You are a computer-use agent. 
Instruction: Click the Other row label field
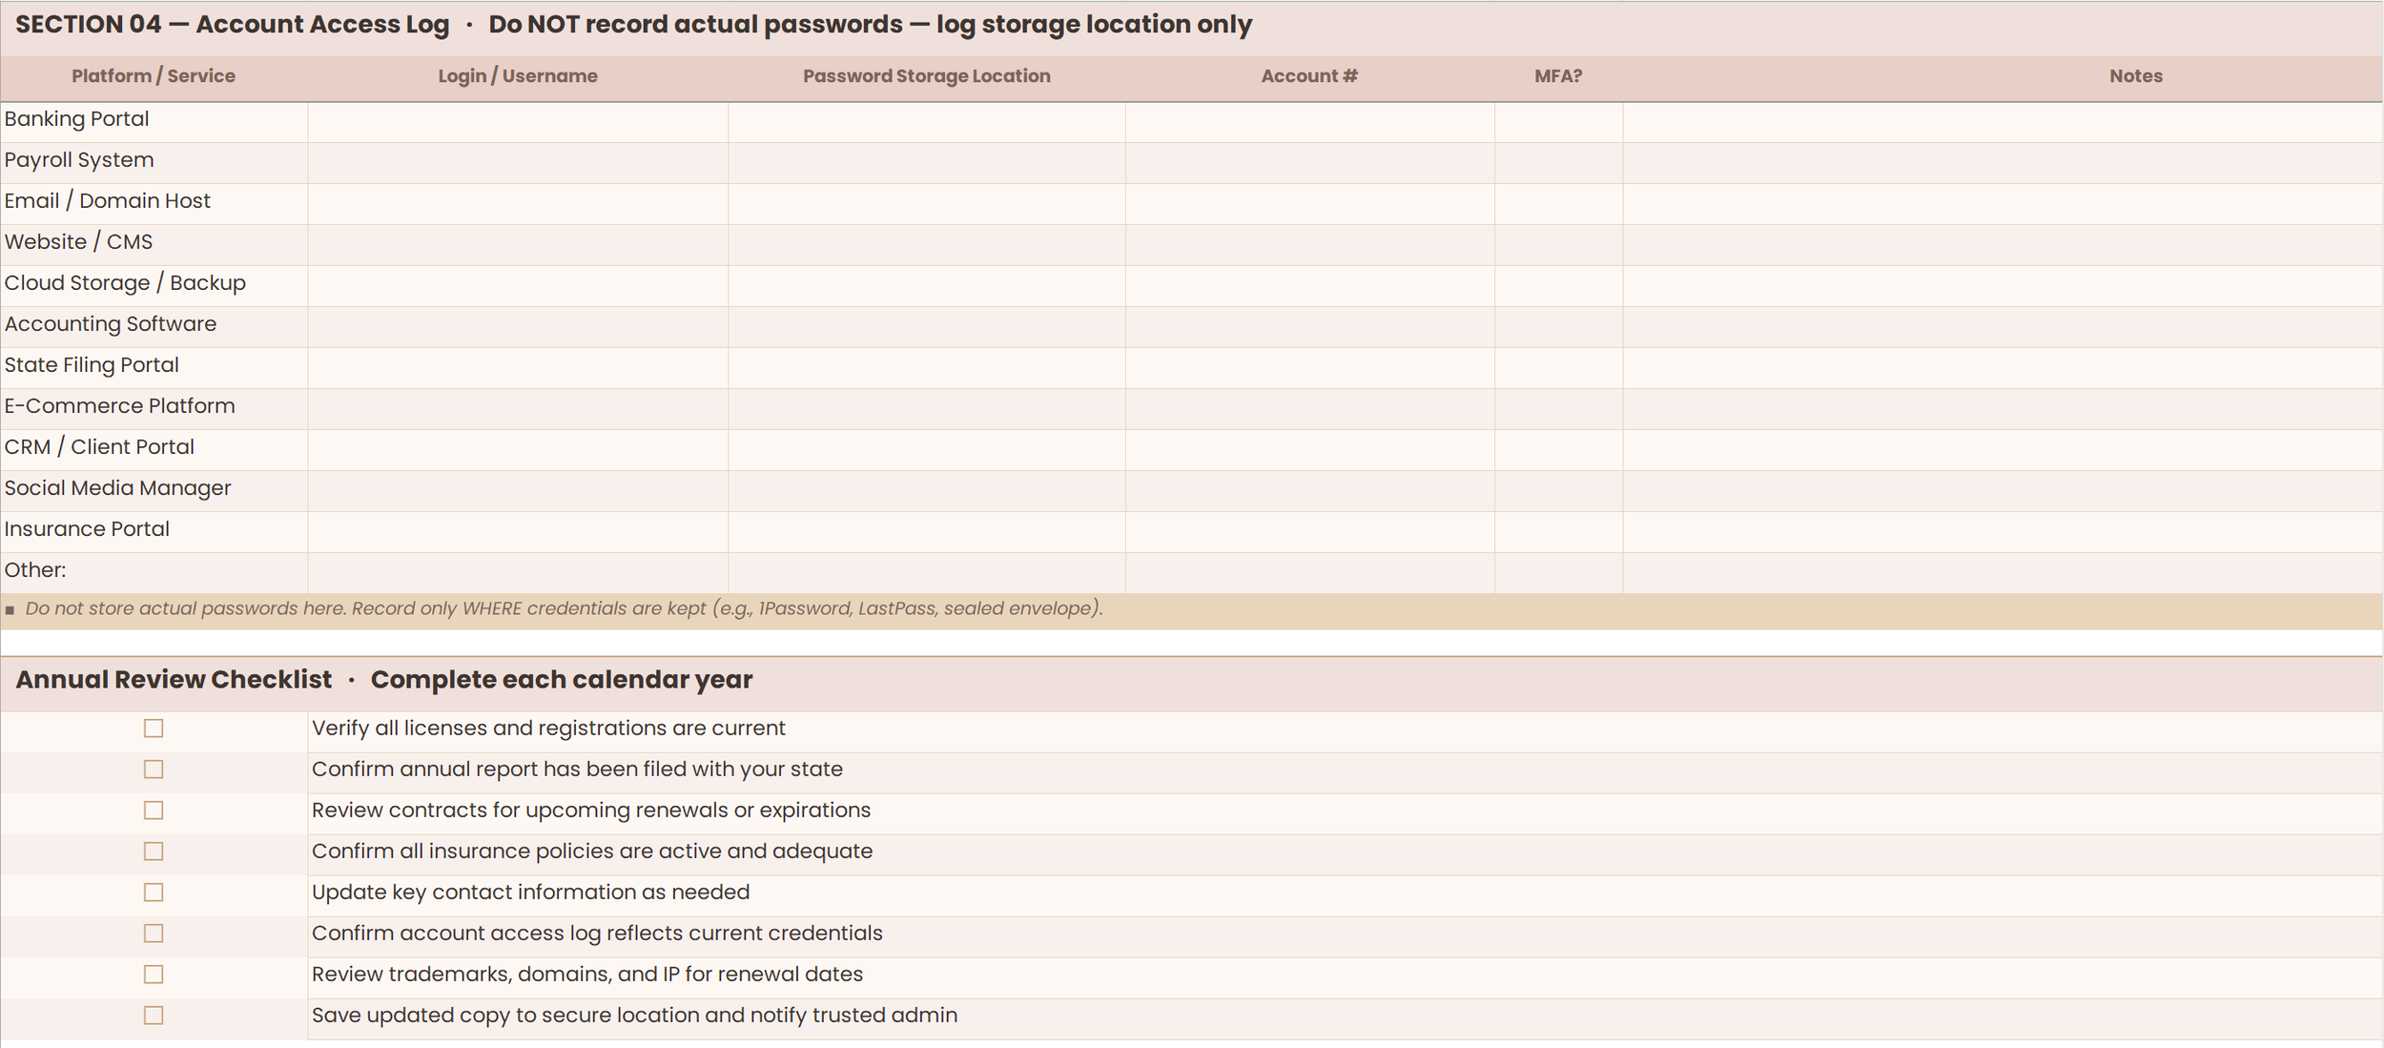coord(153,569)
